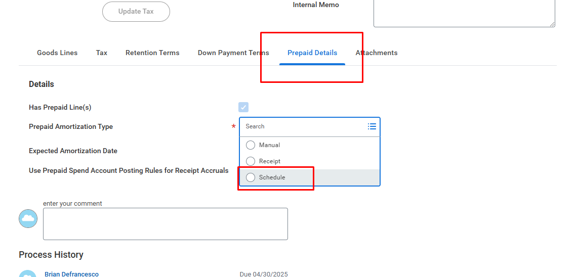Switch to the Attachments tab
Screen dimensions: 577x277
click(x=377, y=53)
